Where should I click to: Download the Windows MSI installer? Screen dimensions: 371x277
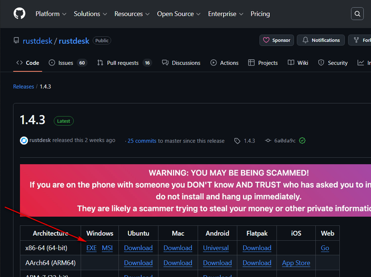coord(107,248)
